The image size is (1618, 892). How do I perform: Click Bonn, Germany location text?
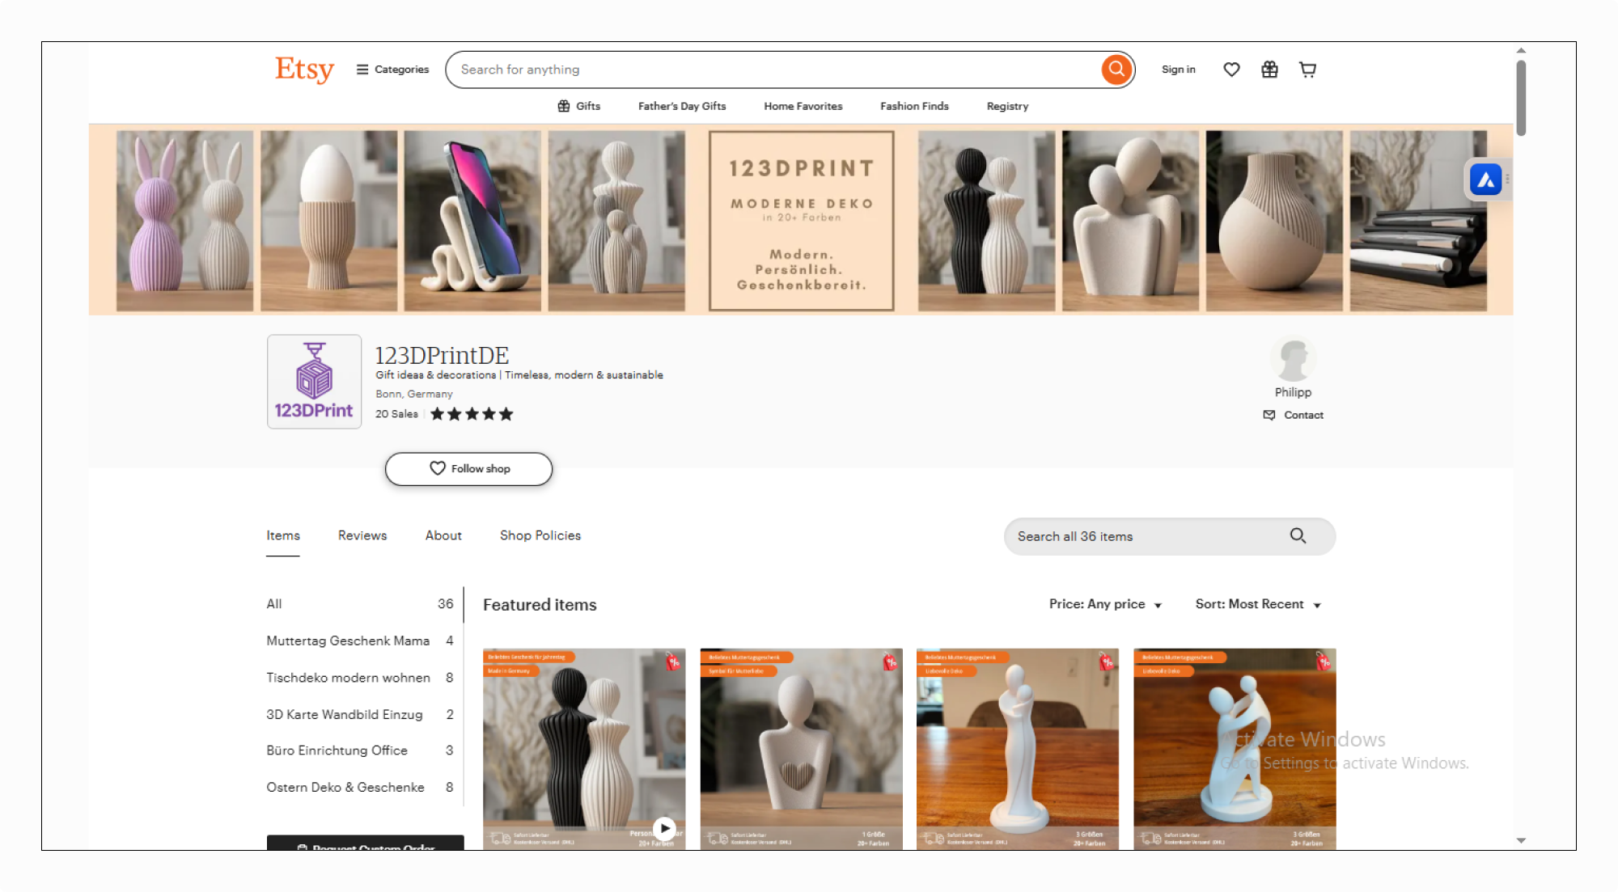pos(414,394)
